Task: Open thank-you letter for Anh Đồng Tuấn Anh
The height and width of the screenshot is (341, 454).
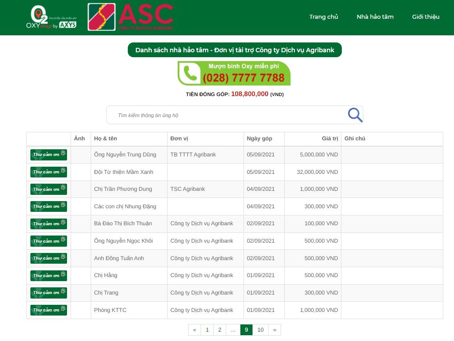Action: pyautogui.click(x=49, y=258)
